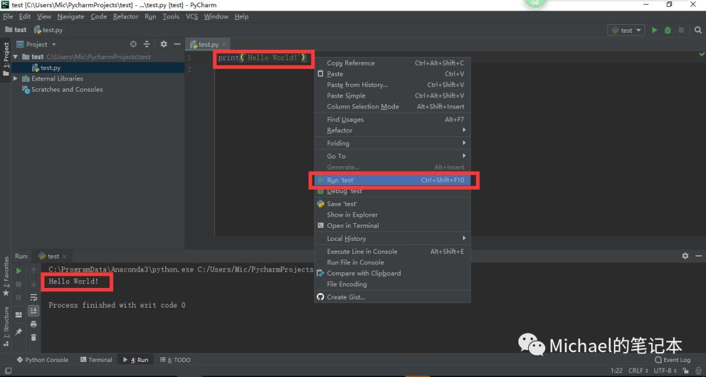Screen dimensions: 706x377
Task: Toggle soft-wrap in Run console
Action: point(33,297)
